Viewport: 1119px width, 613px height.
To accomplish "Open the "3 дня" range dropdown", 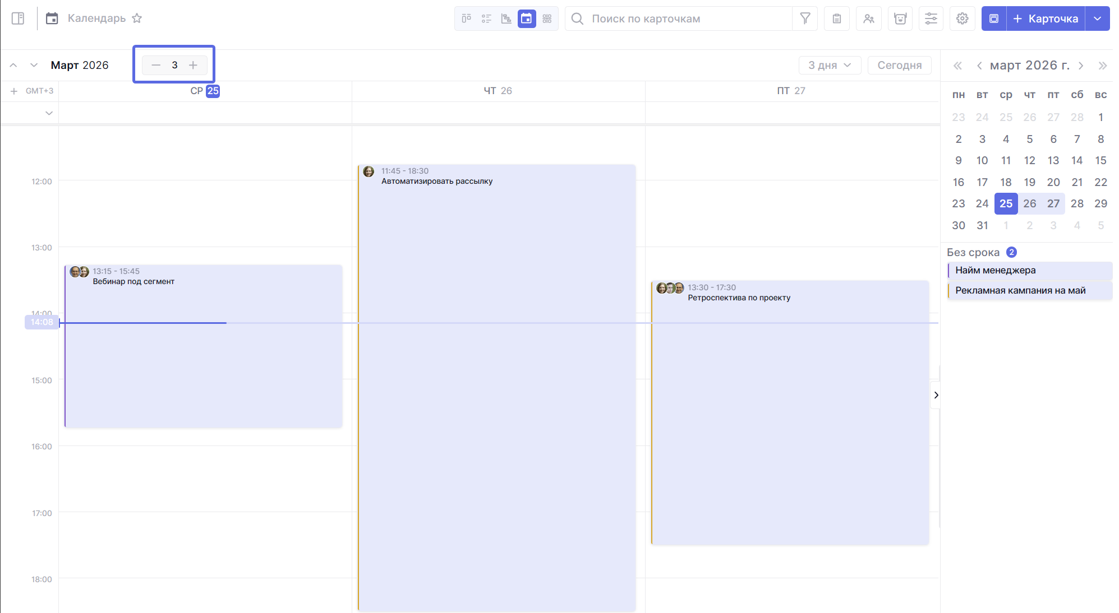I will click(x=829, y=65).
